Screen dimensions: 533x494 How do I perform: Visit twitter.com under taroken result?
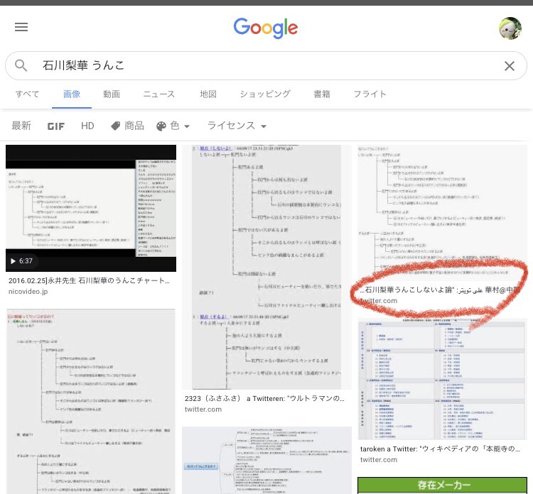click(379, 460)
